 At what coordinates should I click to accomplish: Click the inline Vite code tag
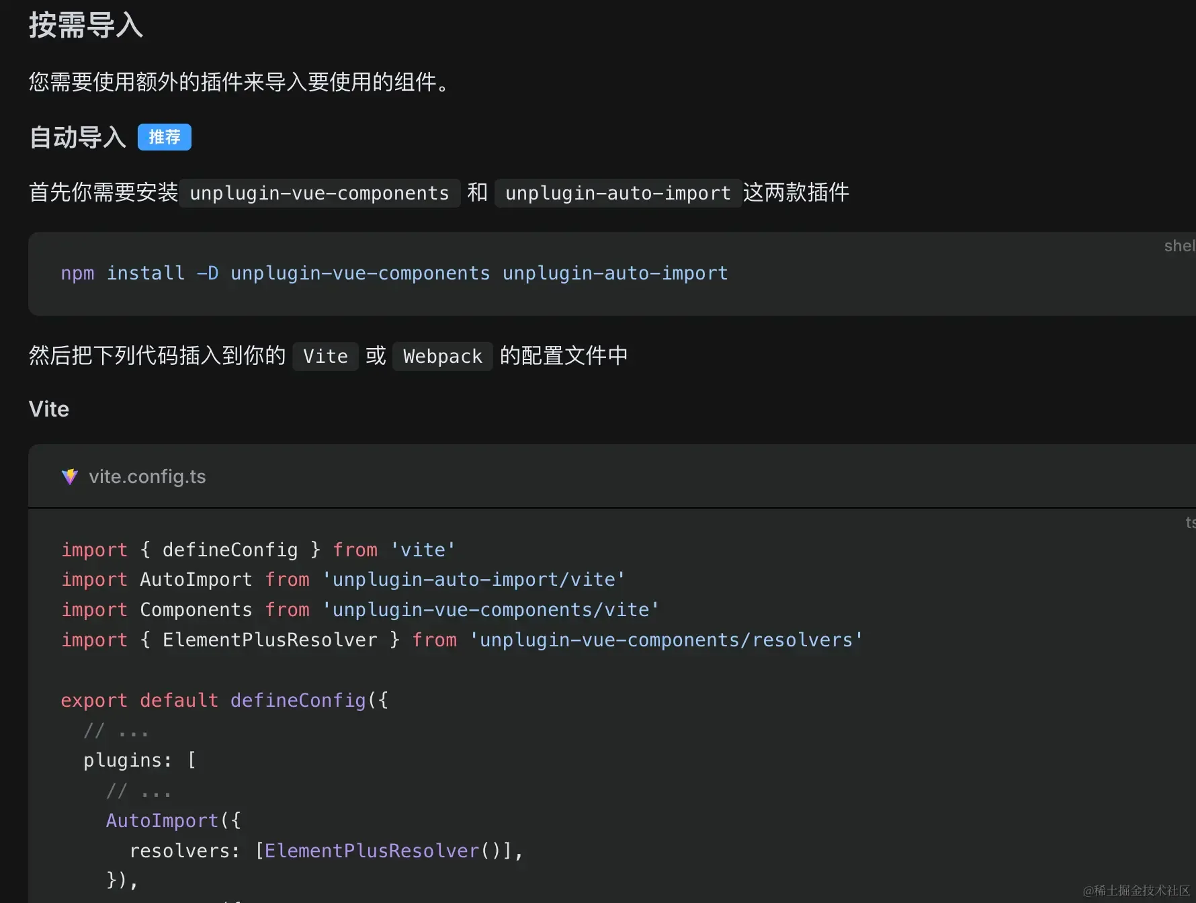(x=326, y=356)
